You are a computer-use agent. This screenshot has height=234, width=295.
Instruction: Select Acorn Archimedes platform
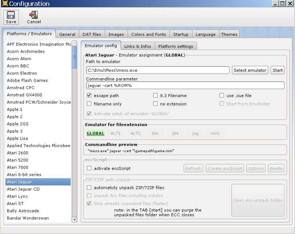[38, 51]
